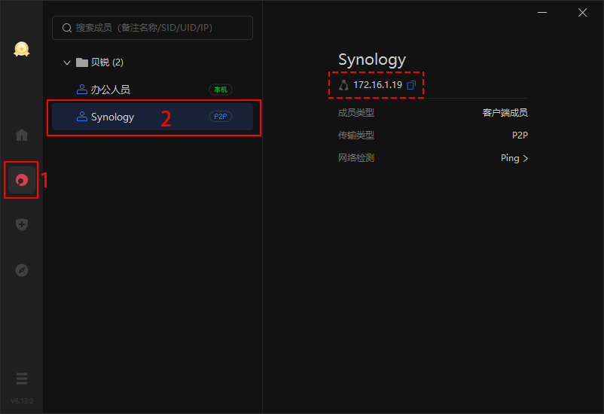Focus the member search field
This screenshot has height=414, width=604.
pyautogui.click(x=153, y=28)
